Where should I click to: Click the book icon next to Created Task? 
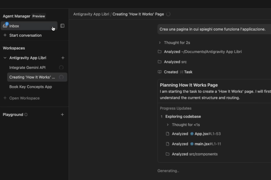pos(159,72)
